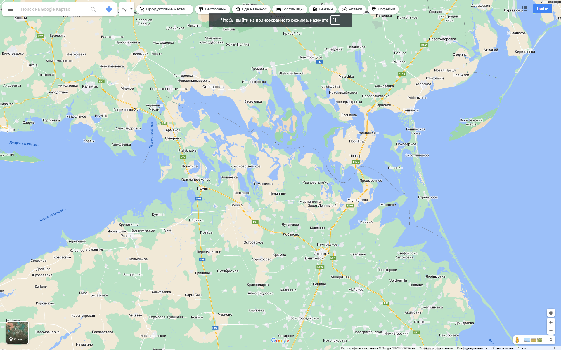Click the search magnifier icon
Screen dimensions: 561x350
(93, 9)
